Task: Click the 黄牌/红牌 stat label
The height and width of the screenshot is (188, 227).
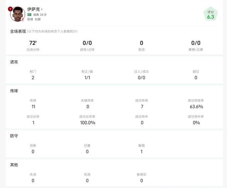Action: [x=196, y=49]
